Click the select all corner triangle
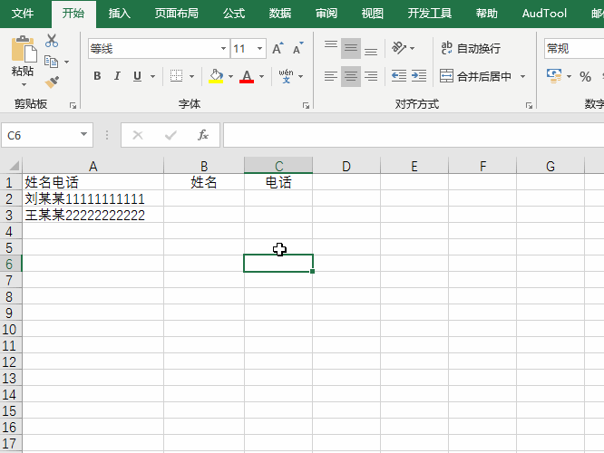The width and height of the screenshot is (604, 453). click(14, 166)
